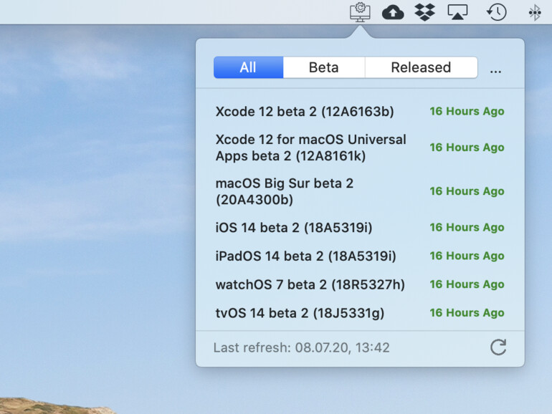Select the watchOS 7 beta 2 entry

pos(310,284)
